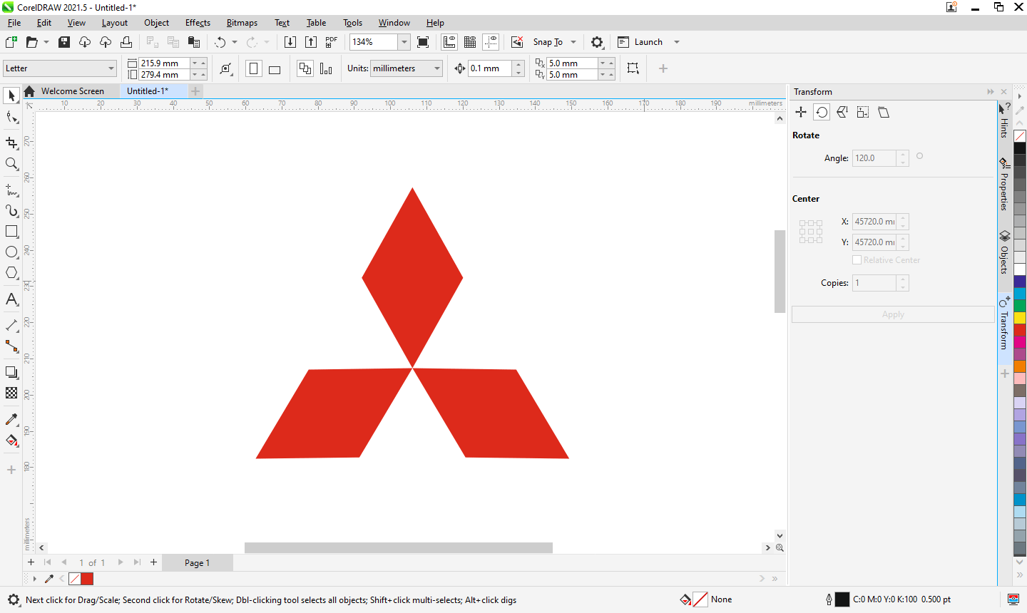This screenshot has width=1027, height=613.
Task: Switch to Size in Transform docker
Action: (863, 112)
